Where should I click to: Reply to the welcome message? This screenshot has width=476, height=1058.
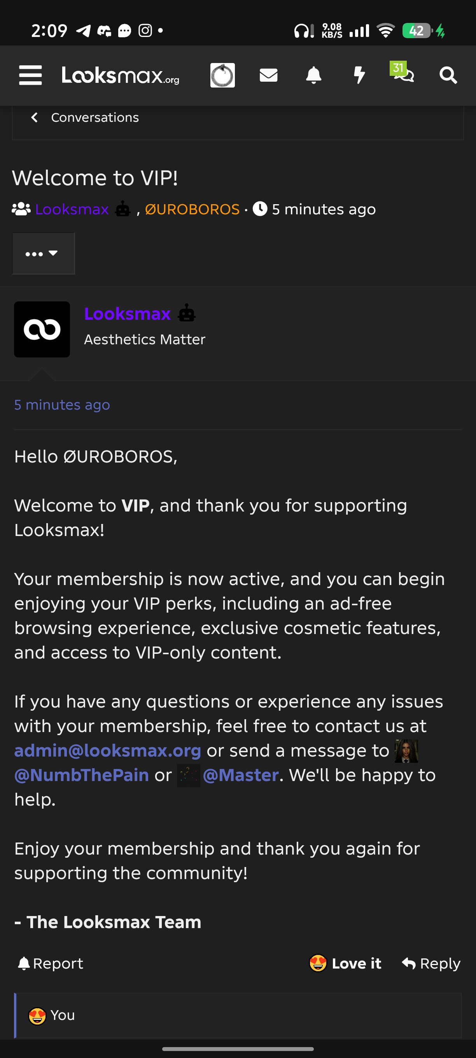pyautogui.click(x=431, y=963)
